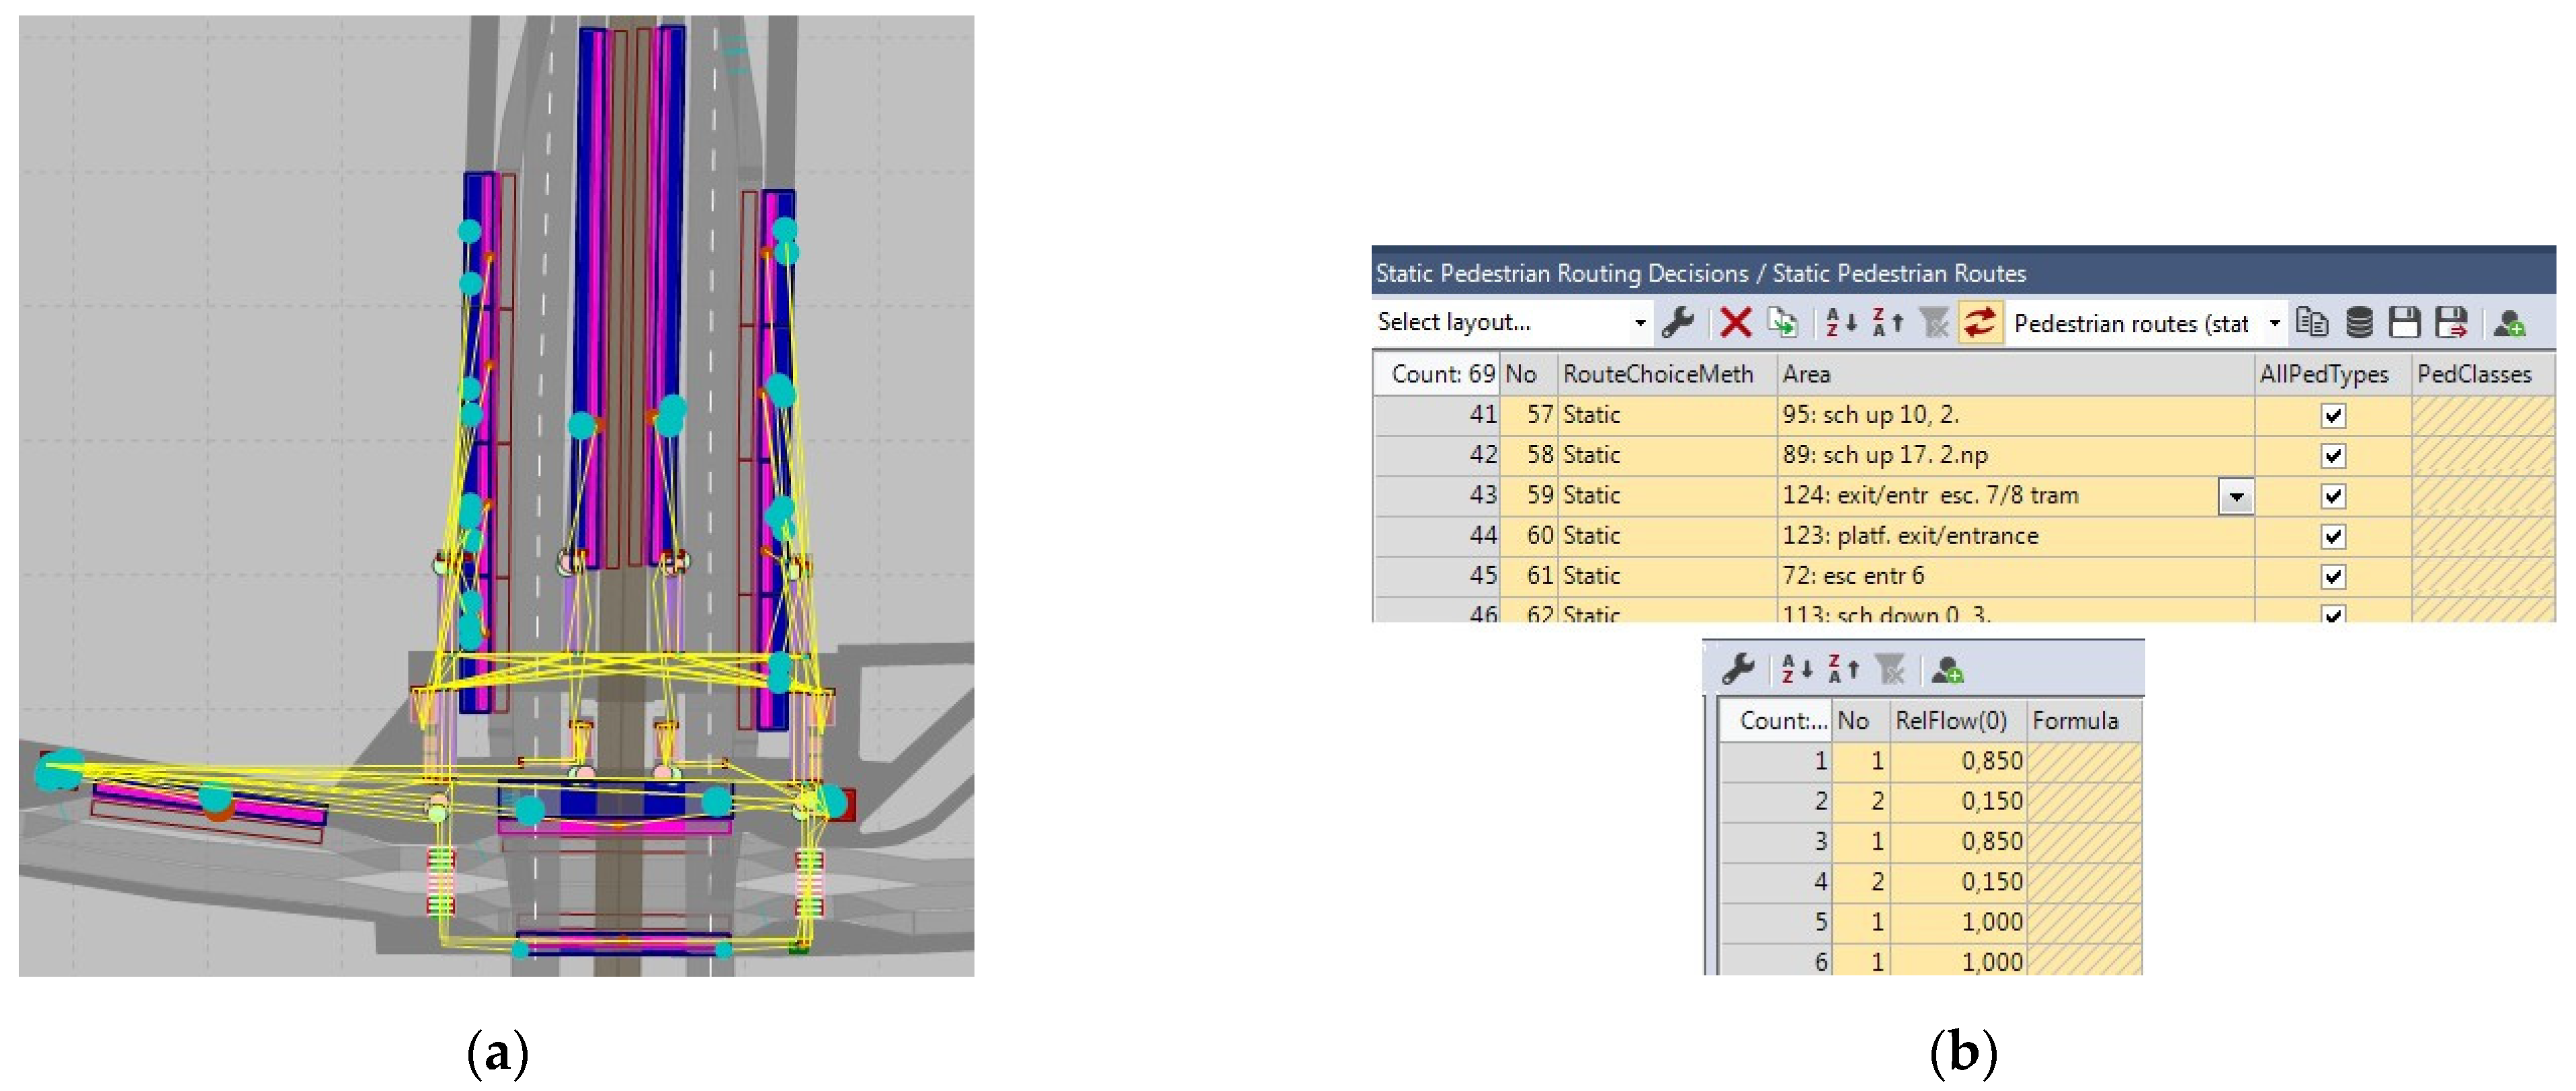Image resolution: width=2576 pixels, height=1091 pixels.
Task: Select the Area cell '123: platf. exit/entrance'
Action: [x=1910, y=536]
